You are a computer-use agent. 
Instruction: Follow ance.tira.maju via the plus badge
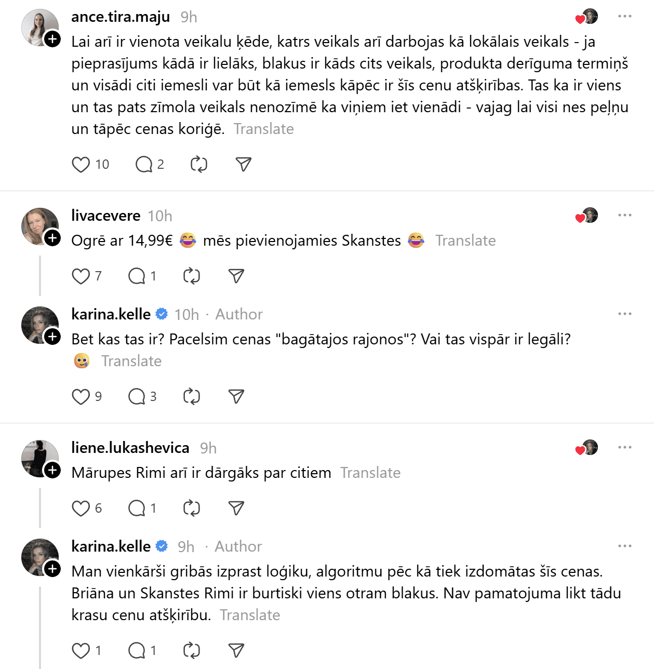tap(52, 39)
